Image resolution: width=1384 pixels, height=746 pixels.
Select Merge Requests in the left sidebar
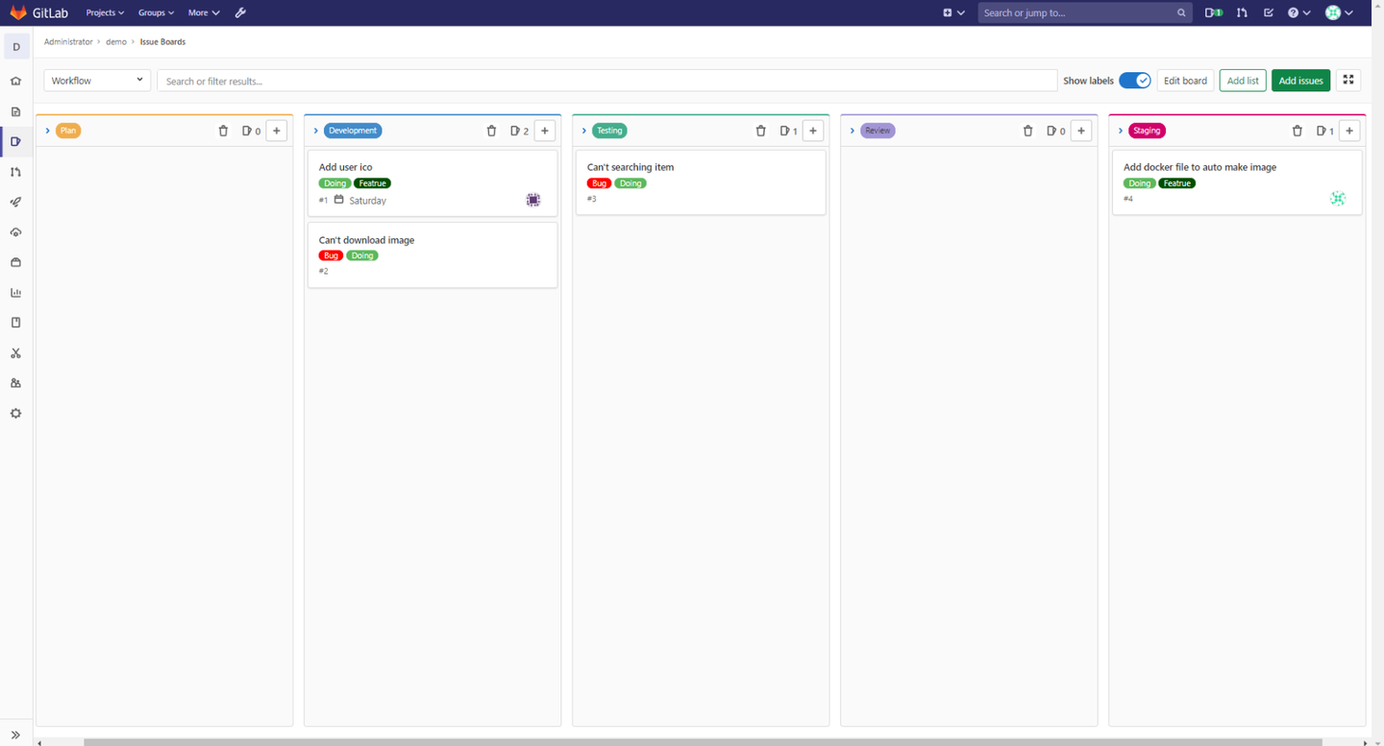coord(15,172)
